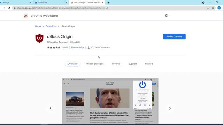
Task: Click the chrome web store title text
Action: pos(44,16)
